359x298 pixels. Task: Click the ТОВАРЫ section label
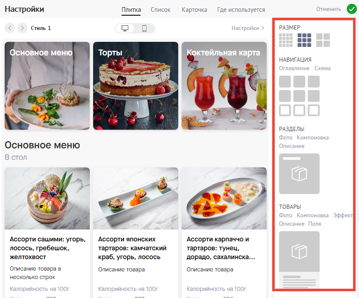pos(290,207)
